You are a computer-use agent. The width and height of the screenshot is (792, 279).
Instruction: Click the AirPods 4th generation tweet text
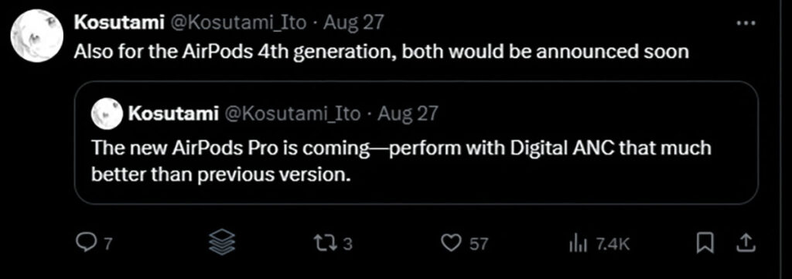coord(381,53)
